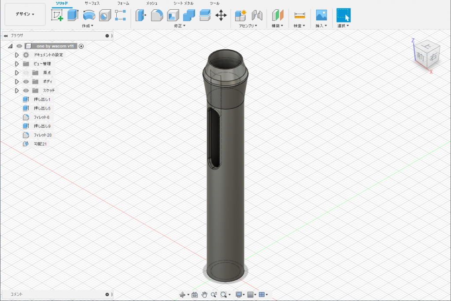Image resolution: width=451 pixels, height=301 pixels.
Task: Switch to the シート メタル tab
Action: 183,4
